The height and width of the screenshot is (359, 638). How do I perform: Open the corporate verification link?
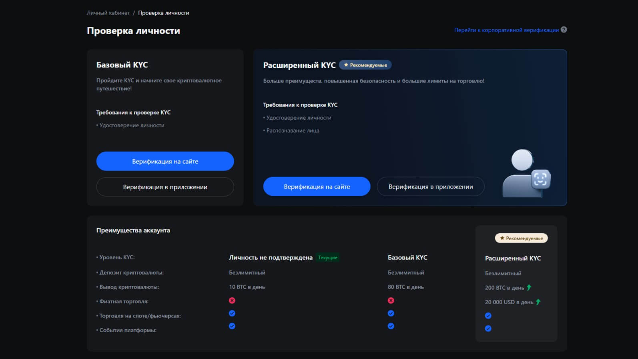pyautogui.click(x=506, y=30)
